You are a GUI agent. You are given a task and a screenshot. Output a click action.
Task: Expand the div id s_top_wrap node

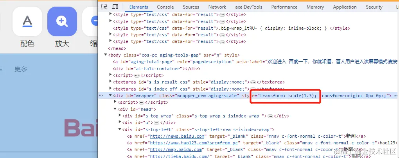[x=120, y=115]
